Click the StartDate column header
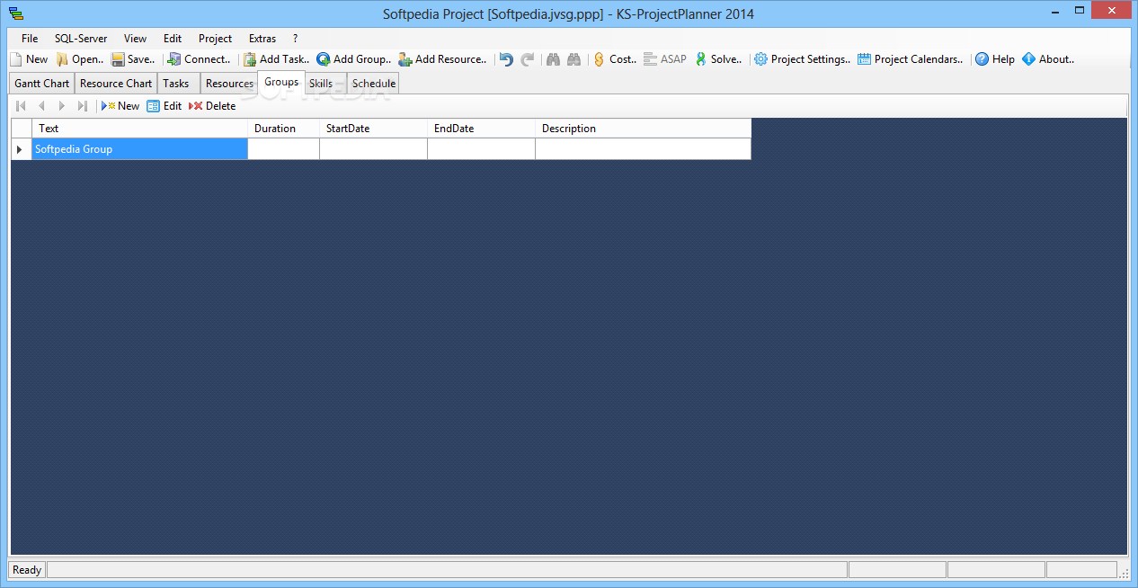The image size is (1138, 588). point(373,129)
